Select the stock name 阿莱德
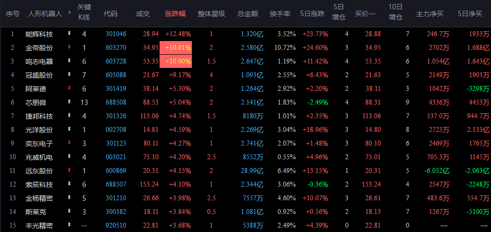The width and height of the screenshot is (491, 232). pos(36,89)
